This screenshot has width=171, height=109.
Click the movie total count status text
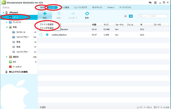coord(144,107)
